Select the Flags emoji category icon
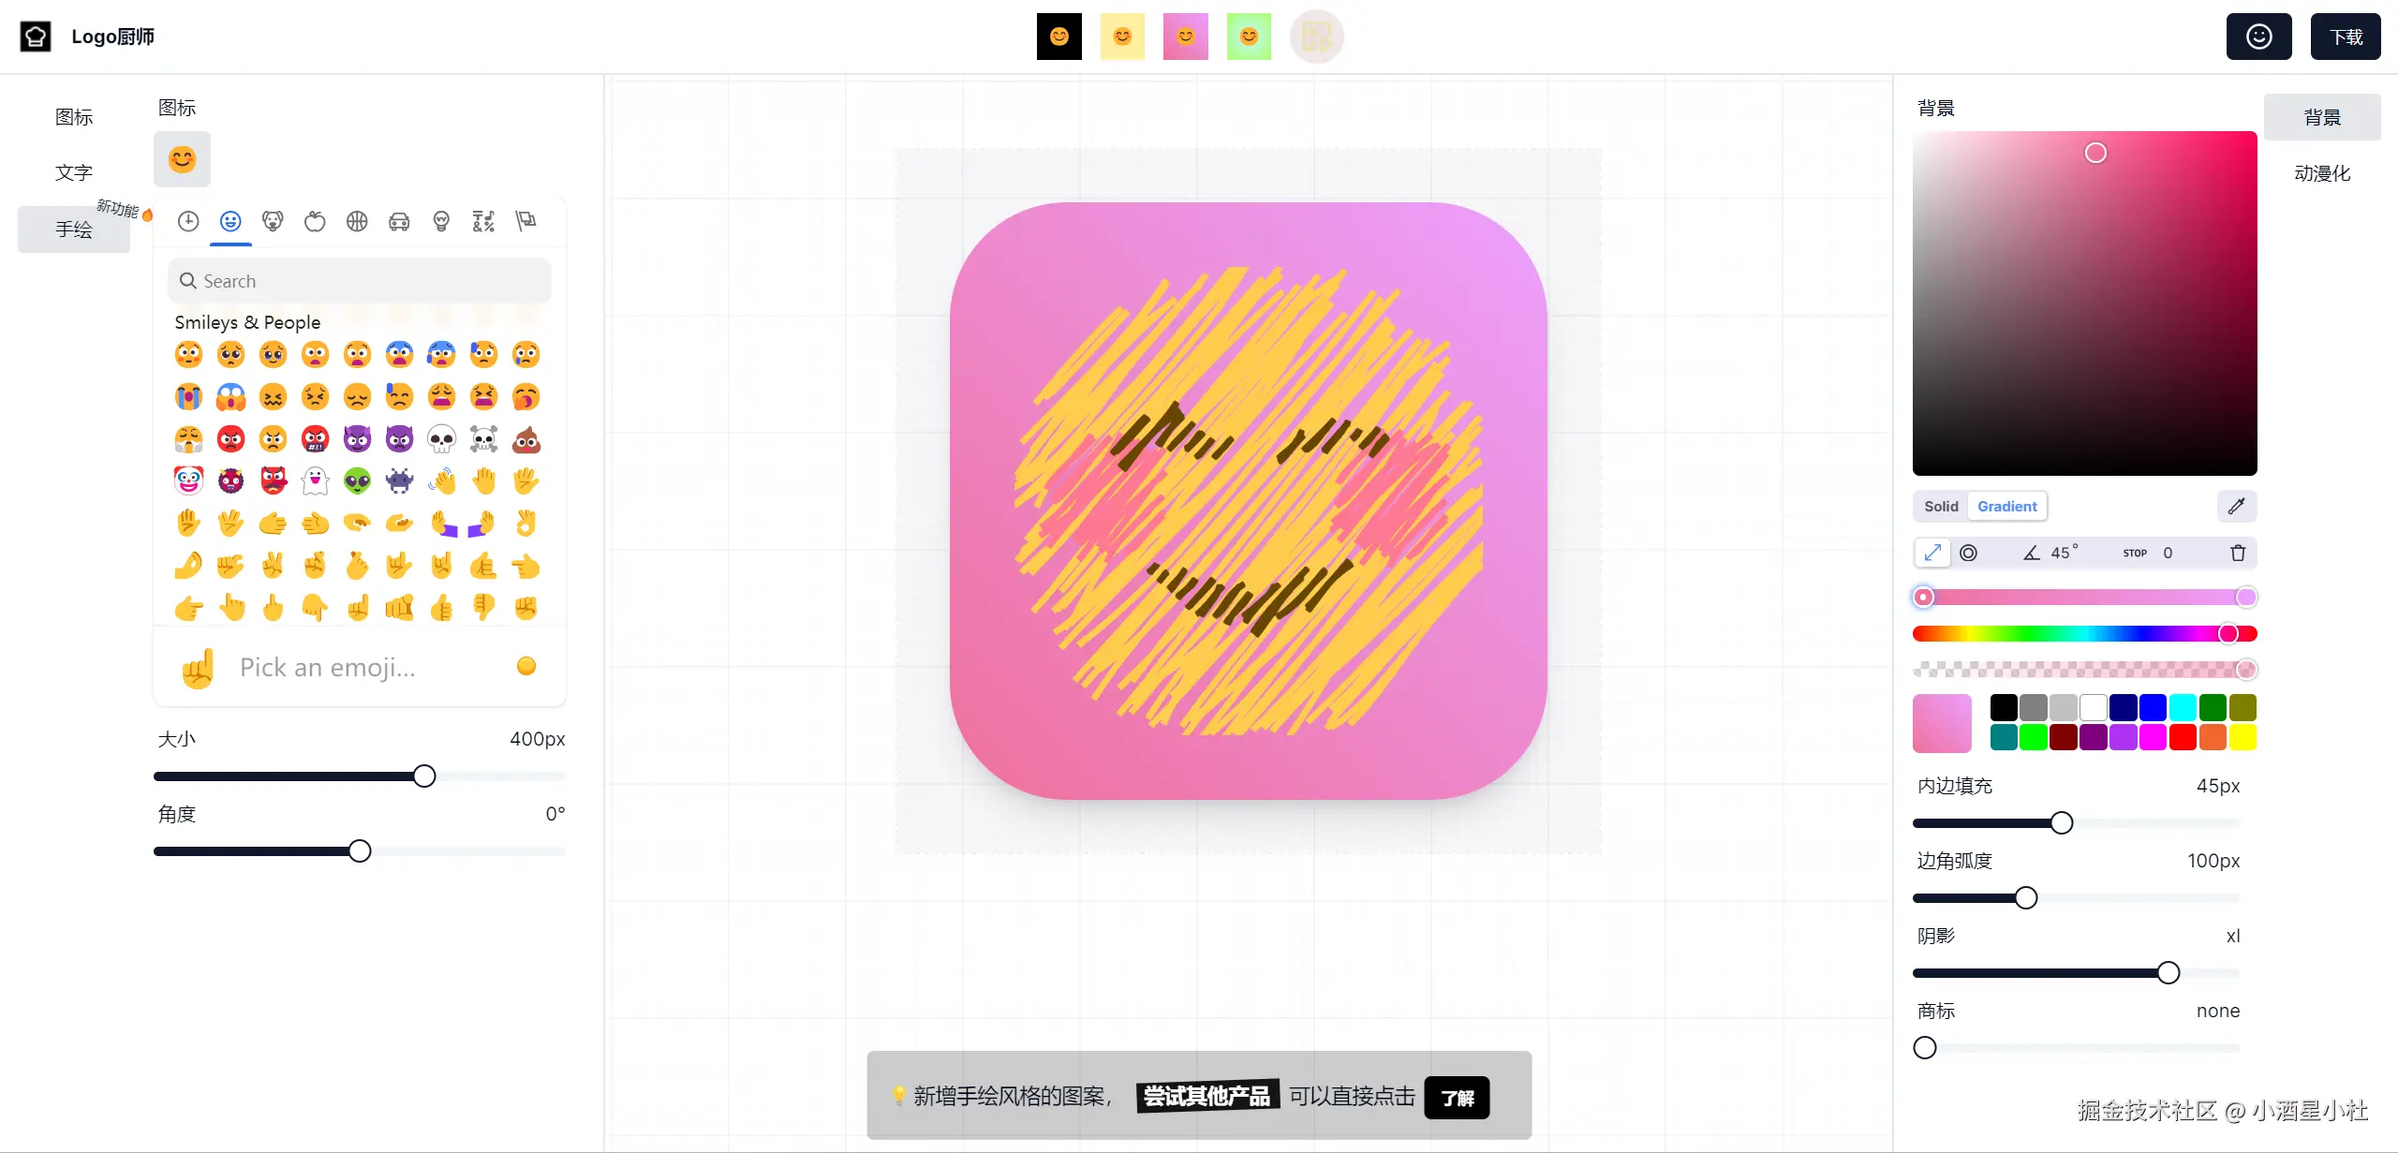Viewport: 2398px width, 1153px height. pos(525,221)
